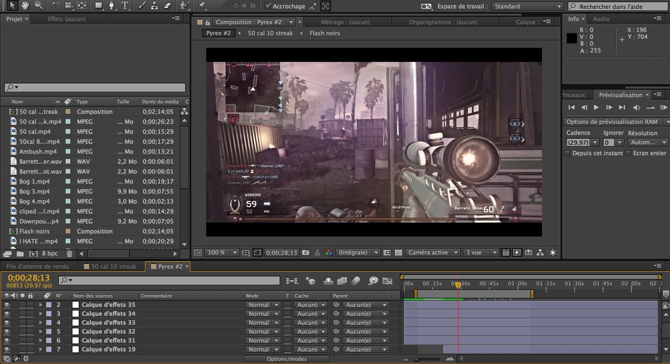Image resolution: width=670 pixels, height=364 pixels.
Task: Click 50 cal 10 streak in composition navigator
Action: tap(270, 33)
